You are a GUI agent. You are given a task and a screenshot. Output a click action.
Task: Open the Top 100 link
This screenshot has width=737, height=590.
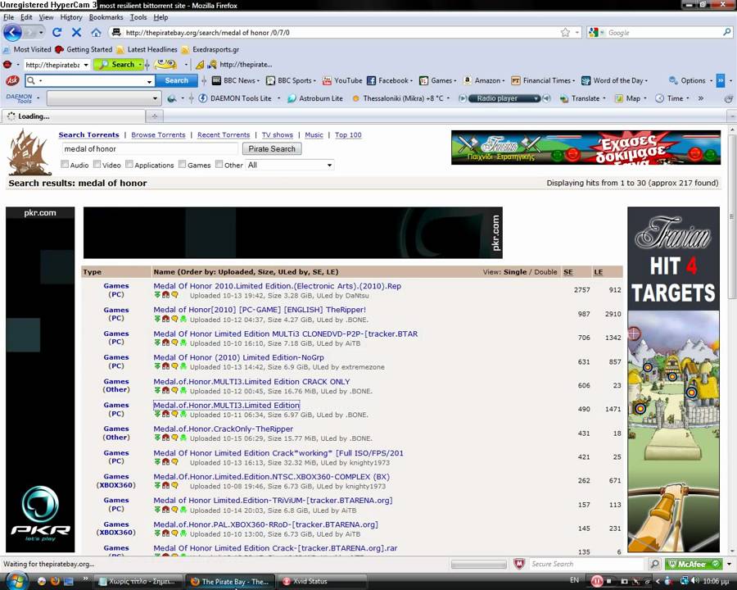click(348, 135)
